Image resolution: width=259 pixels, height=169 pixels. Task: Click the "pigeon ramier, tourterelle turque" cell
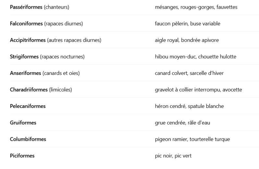click(x=192, y=139)
